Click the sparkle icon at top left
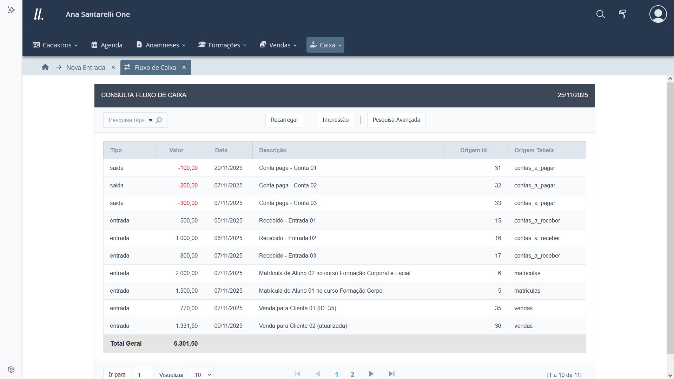Screen dimensions: 674x379 click(x=11, y=10)
